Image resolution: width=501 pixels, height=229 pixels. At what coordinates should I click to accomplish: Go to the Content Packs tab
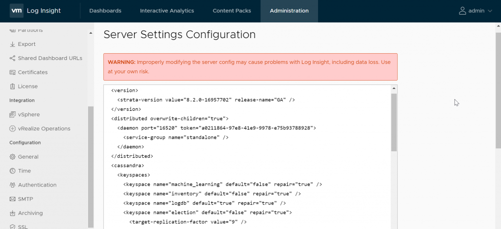coord(231,11)
